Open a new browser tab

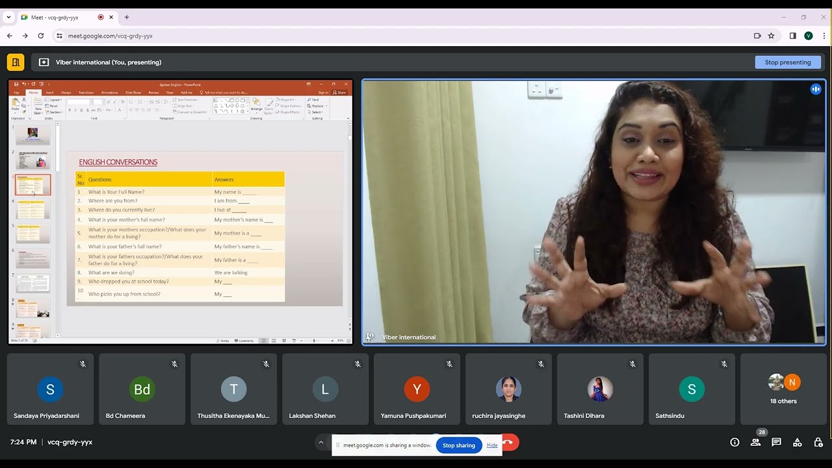coord(127,17)
